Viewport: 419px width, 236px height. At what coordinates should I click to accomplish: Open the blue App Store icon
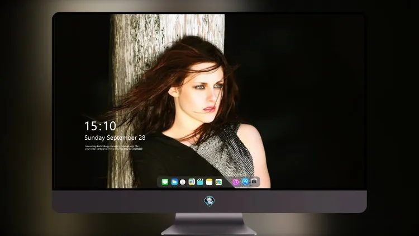coord(245,182)
